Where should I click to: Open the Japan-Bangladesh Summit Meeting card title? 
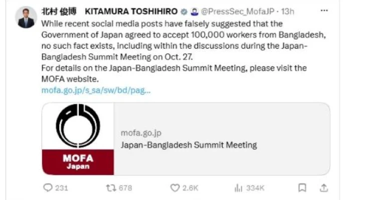coord(189,145)
